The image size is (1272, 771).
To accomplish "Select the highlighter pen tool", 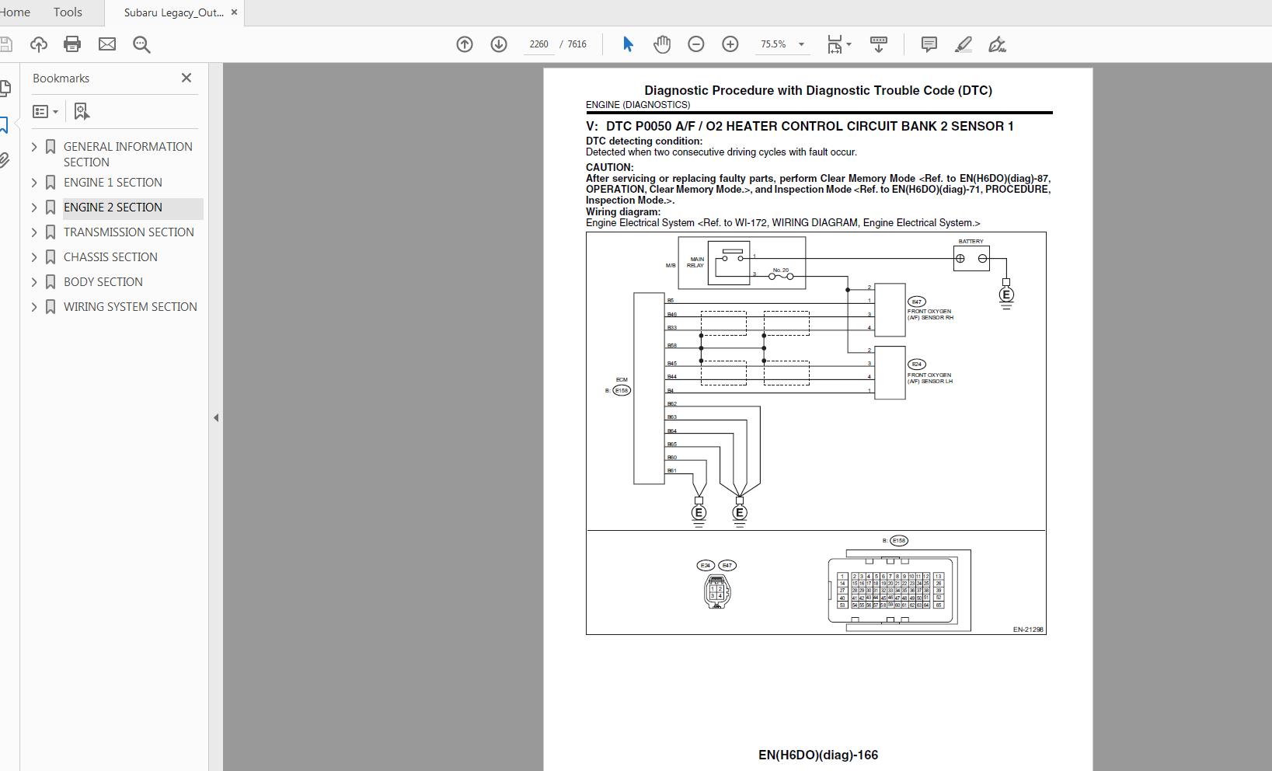I will pyautogui.click(x=963, y=44).
